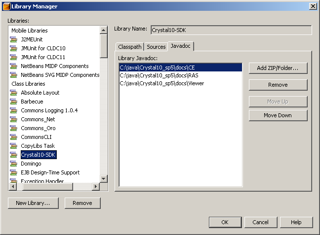Click the CopyLibs Task library icon
Viewport: 320px width, 235px height.
coord(14,146)
